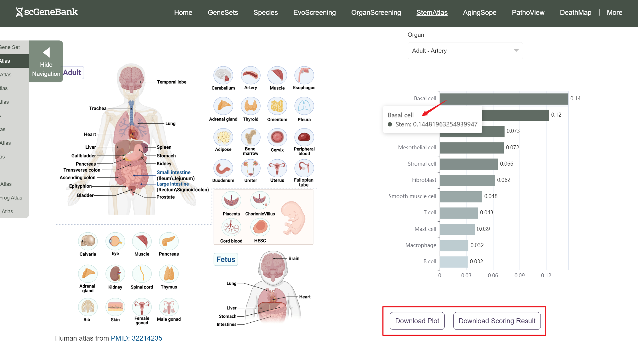638x350 pixels.
Task: Click the Download Scoring Result button
Action: pos(497,321)
